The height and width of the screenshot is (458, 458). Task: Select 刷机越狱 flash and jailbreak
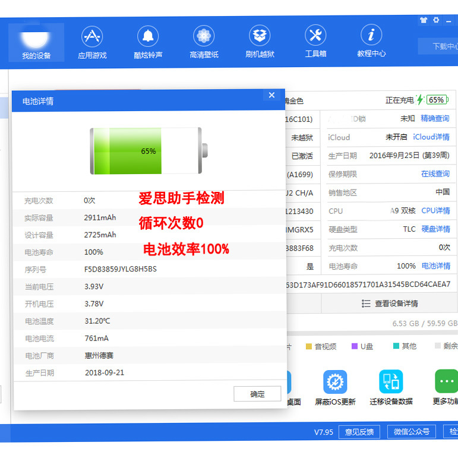[x=260, y=43]
